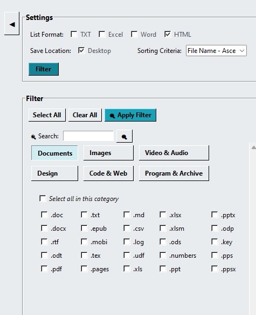Check the .xlsx extension box
Viewport: 256px width, 315px height.
pos(163,215)
